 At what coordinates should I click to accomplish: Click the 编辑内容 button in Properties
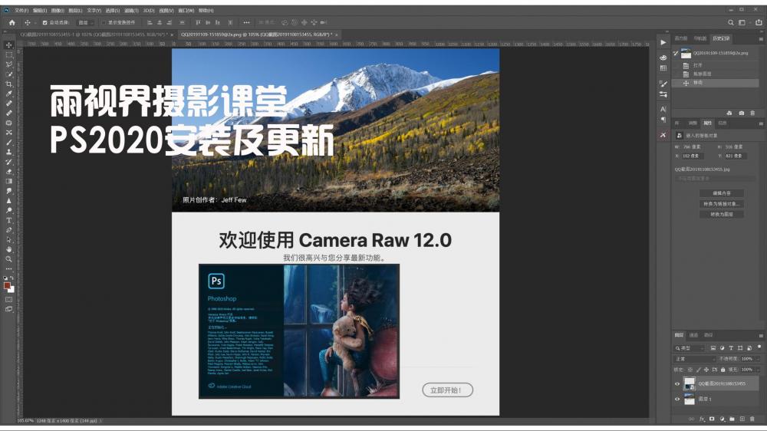click(722, 193)
